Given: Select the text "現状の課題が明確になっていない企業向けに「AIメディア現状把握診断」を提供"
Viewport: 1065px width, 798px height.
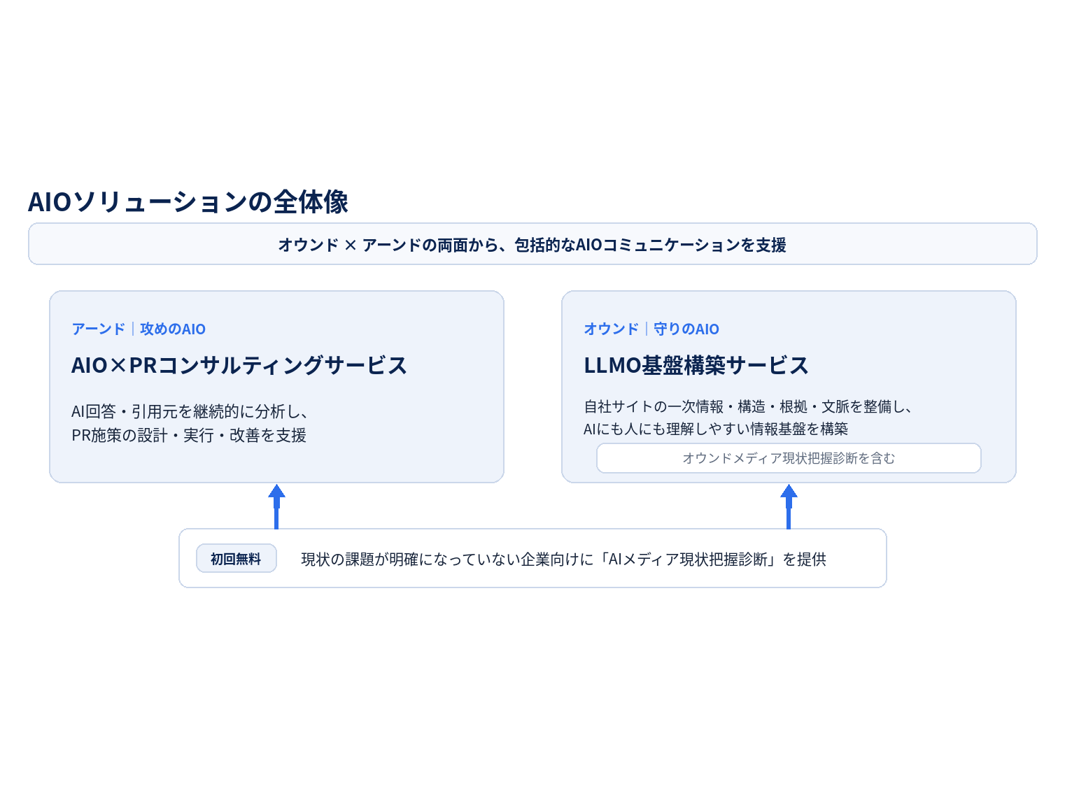Looking at the screenshot, I should coord(564,560).
